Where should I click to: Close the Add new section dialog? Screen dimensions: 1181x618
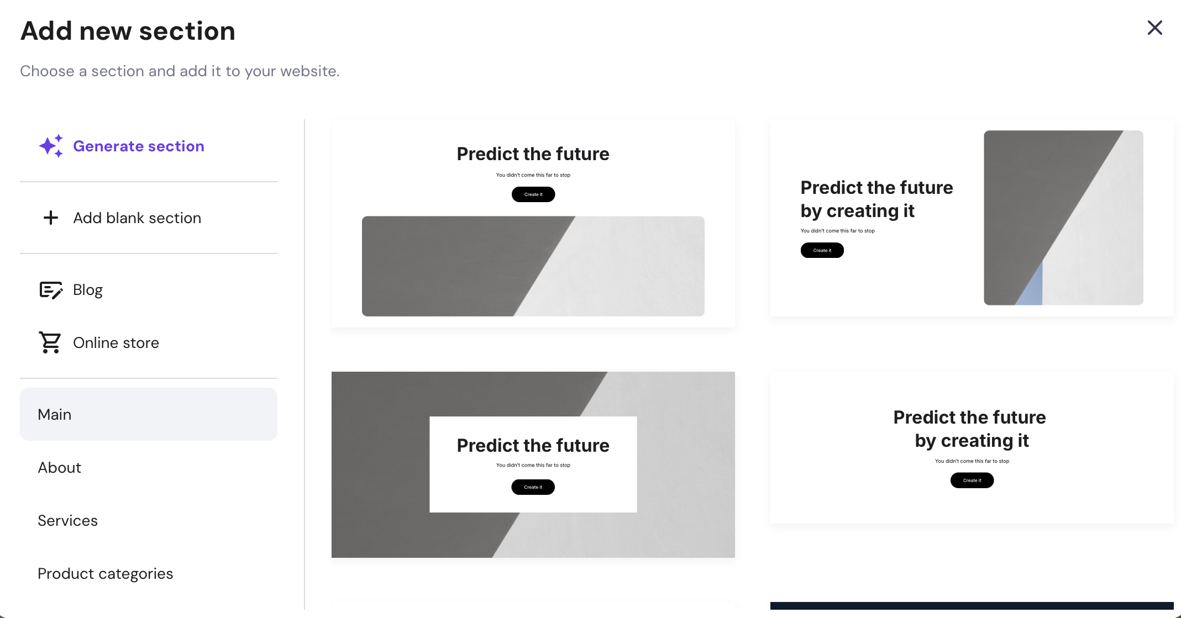[x=1154, y=28]
